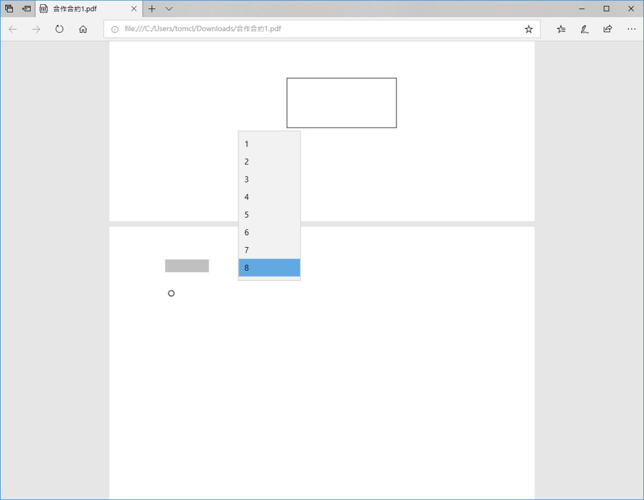Screen dimensions: 644x500
Task: Set these tabs aside
Action: tap(26, 9)
